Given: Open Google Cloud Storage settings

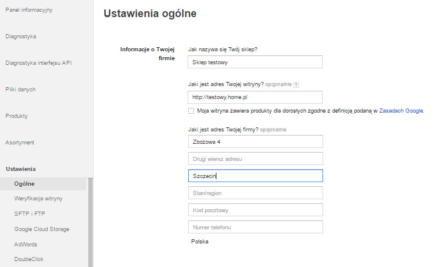Looking at the screenshot, I should click(42, 229).
